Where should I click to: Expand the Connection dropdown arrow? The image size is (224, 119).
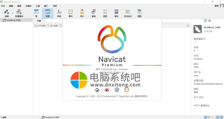12,13
